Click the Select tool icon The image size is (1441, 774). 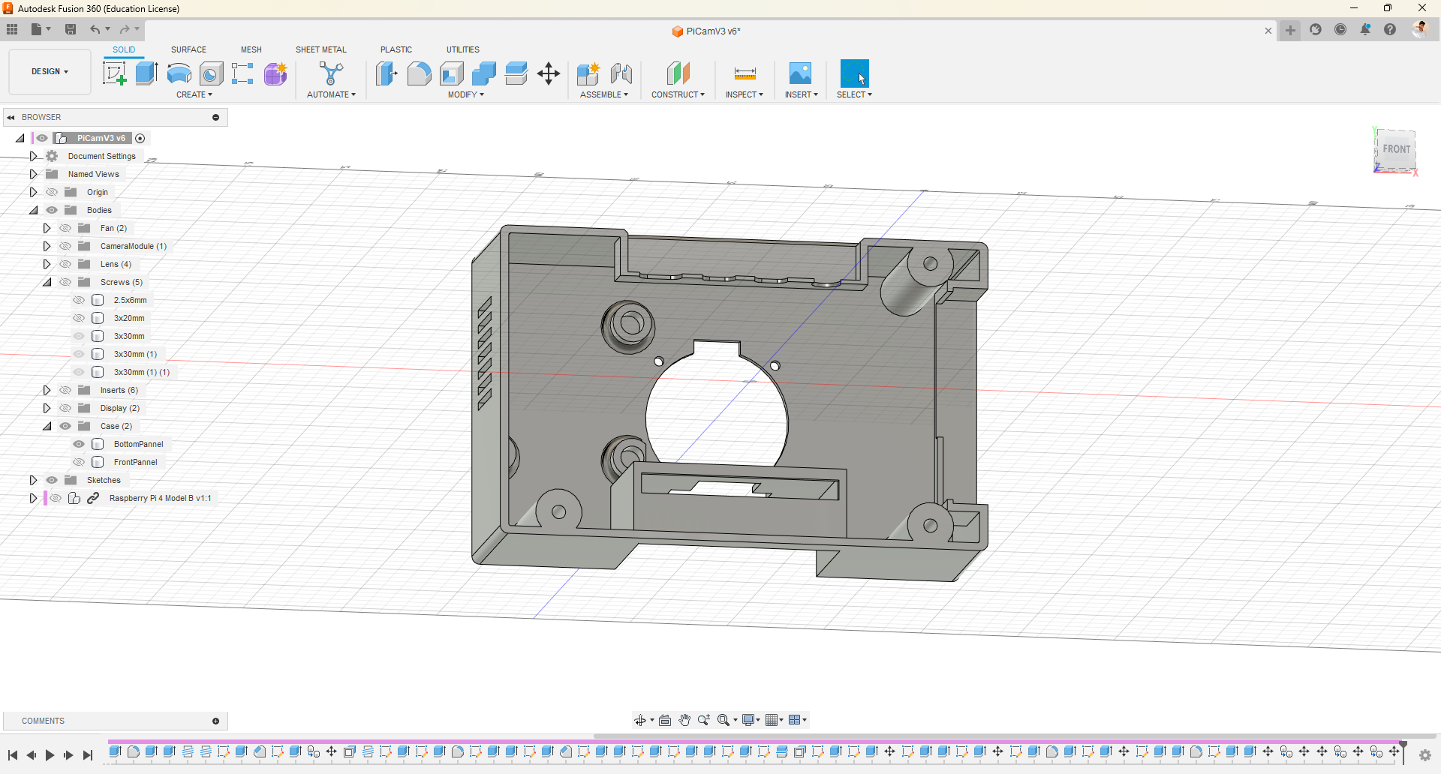point(854,73)
